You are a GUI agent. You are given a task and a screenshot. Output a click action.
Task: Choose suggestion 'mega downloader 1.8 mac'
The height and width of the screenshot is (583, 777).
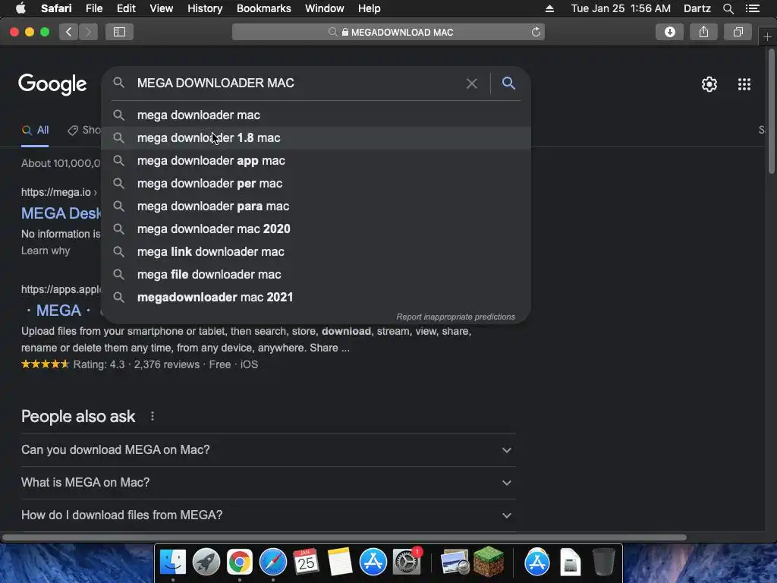coord(316,138)
